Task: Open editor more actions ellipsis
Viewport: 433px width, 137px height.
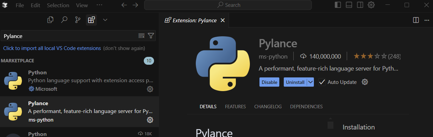Action: [426, 20]
